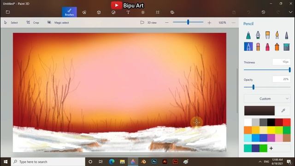Toggle 3D view
The width and height of the screenshot is (295, 166).
[148, 23]
